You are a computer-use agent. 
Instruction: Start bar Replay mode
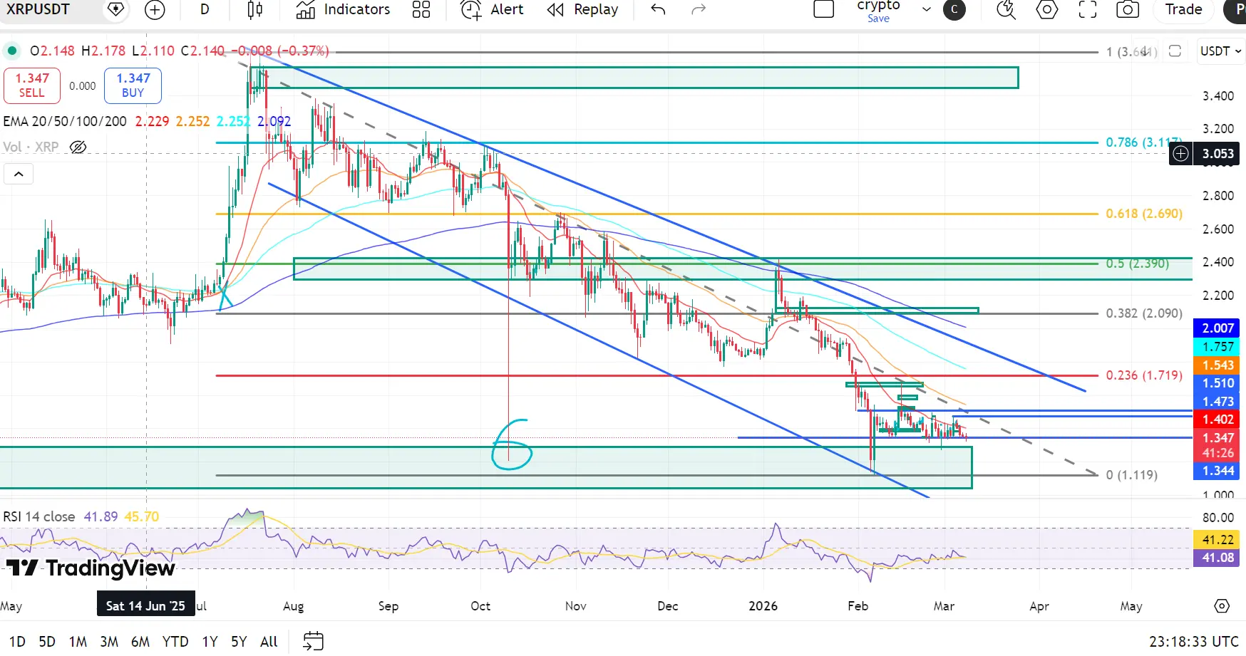point(582,9)
